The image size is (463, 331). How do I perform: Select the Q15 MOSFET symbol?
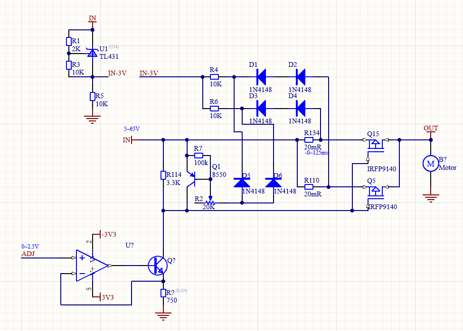pos(375,146)
